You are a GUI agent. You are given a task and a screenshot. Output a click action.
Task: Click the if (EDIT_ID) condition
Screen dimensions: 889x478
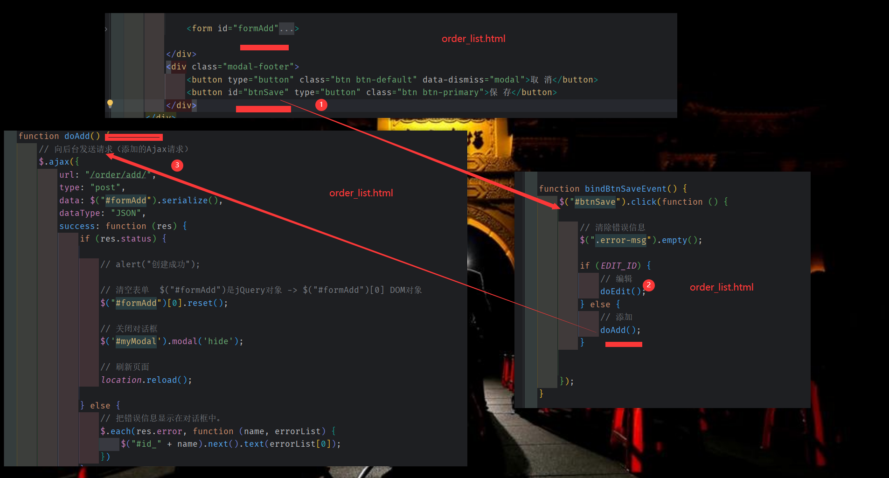616,266
